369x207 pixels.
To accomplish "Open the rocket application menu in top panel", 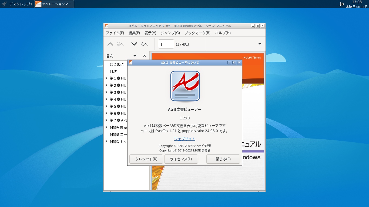I will coord(4,4).
